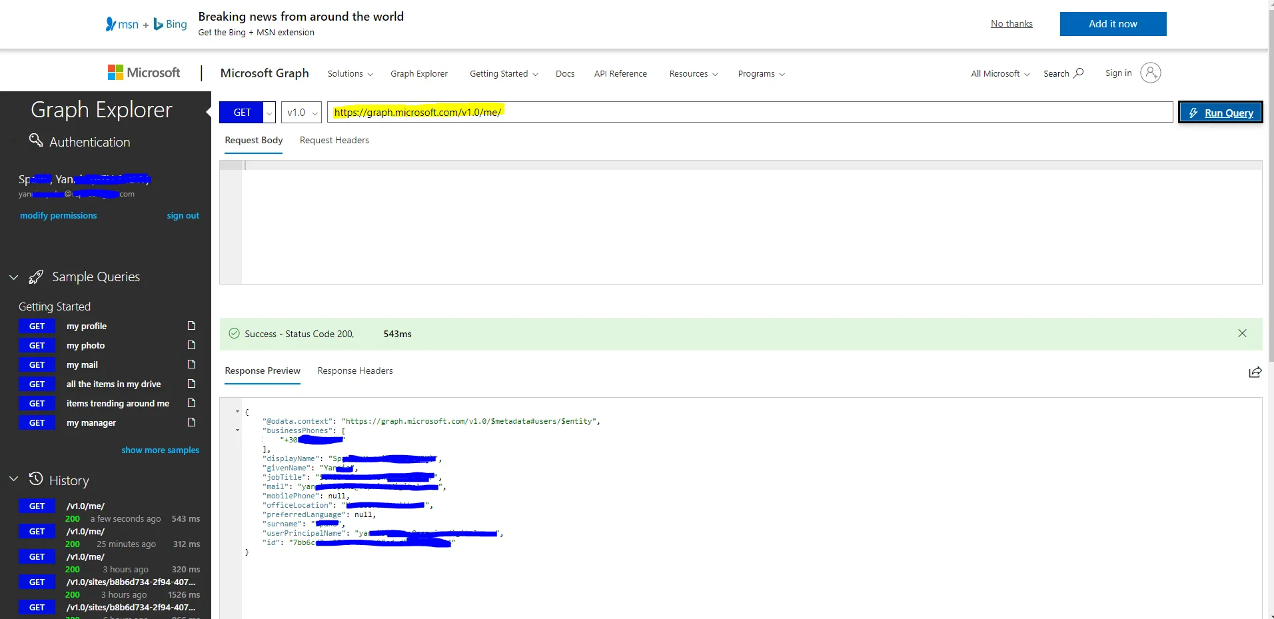Dismiss the success status banner

pyautogui.click(x=1243, y=333)
